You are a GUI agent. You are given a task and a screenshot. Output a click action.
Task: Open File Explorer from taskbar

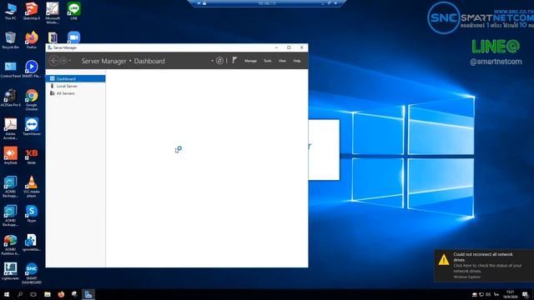(x=48, y=294)
